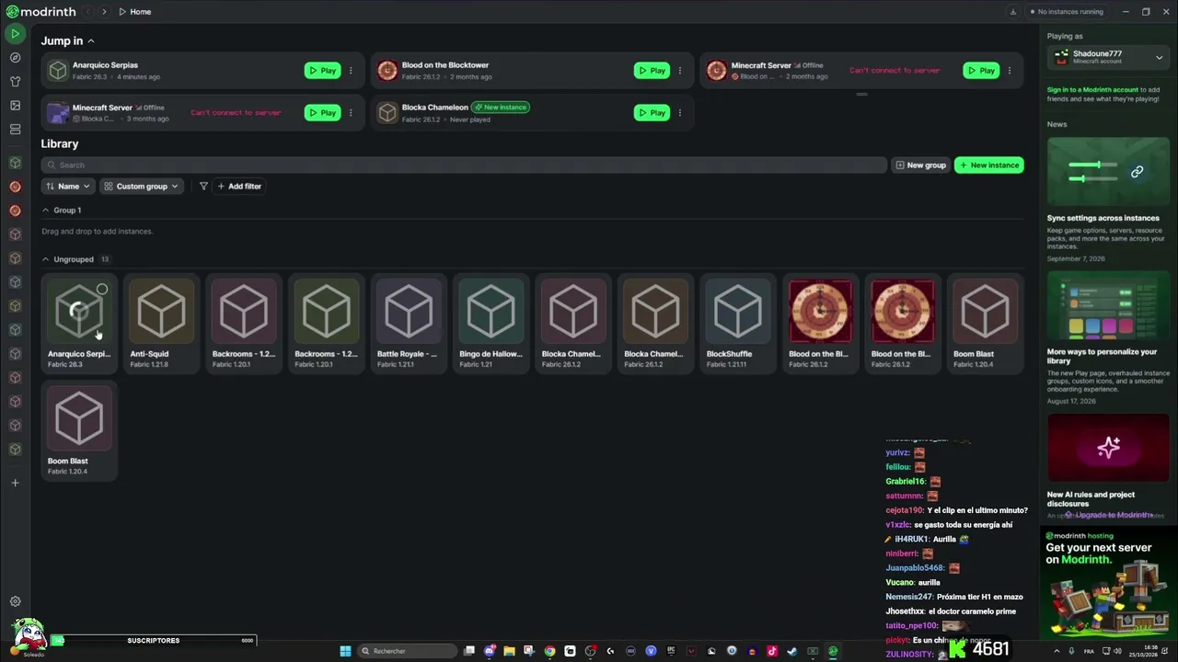Open three-dot menu for Blocka Chameleon
The height and width of the screenshot is (662, 1178).
(x=680, y=113)
